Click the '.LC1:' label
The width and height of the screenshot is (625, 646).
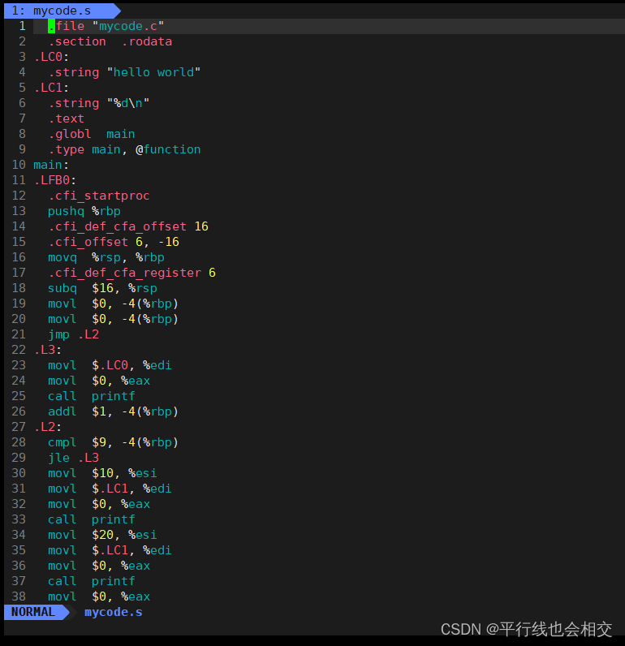click(51, 88)
